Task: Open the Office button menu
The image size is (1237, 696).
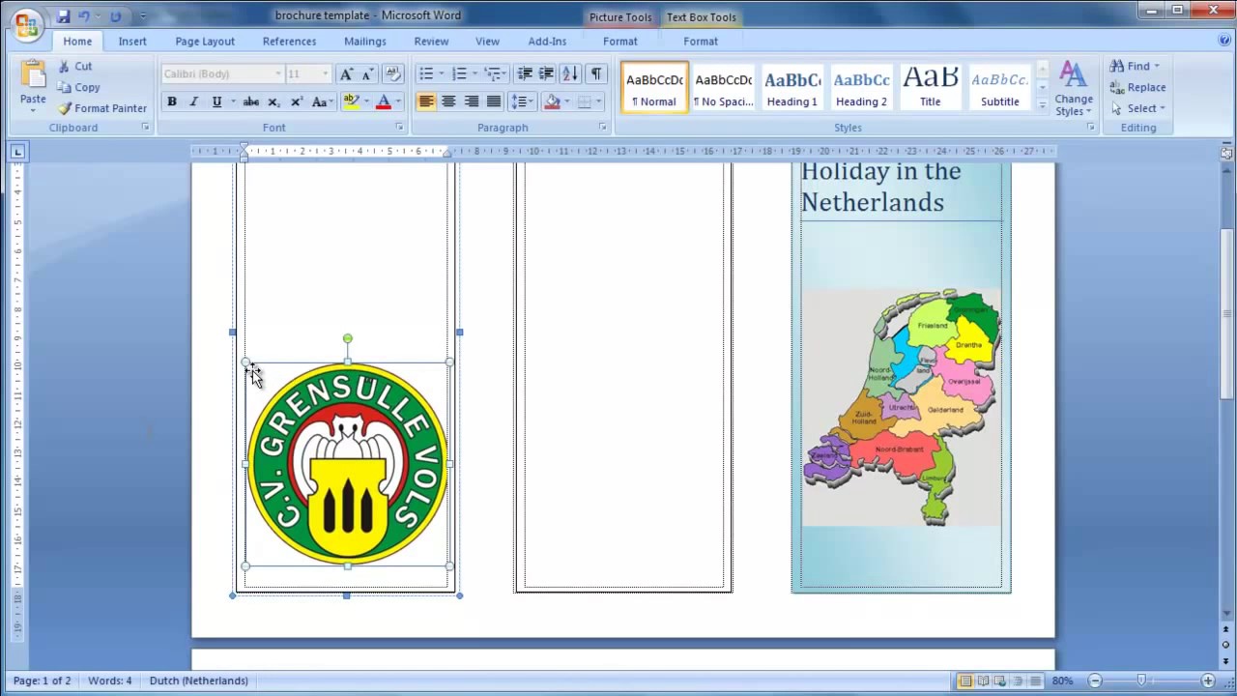Action: tap(25, 23)
